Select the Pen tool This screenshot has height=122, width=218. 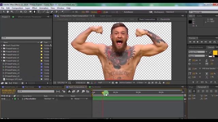pos(34,12)
